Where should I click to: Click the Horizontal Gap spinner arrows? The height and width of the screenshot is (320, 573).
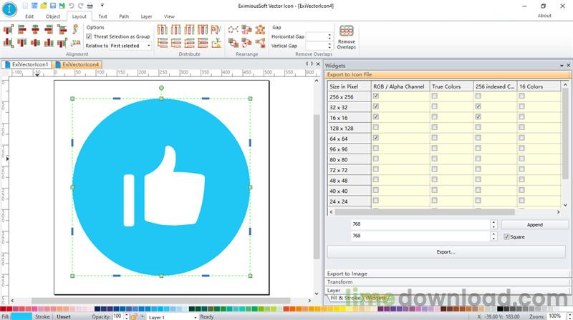pyautogui.click(x=329, y=36)
